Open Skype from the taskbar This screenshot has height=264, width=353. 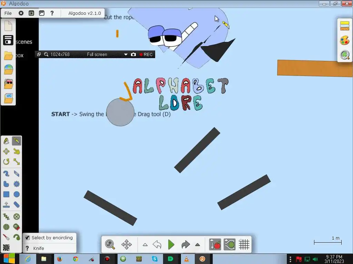tap(155, 259)
